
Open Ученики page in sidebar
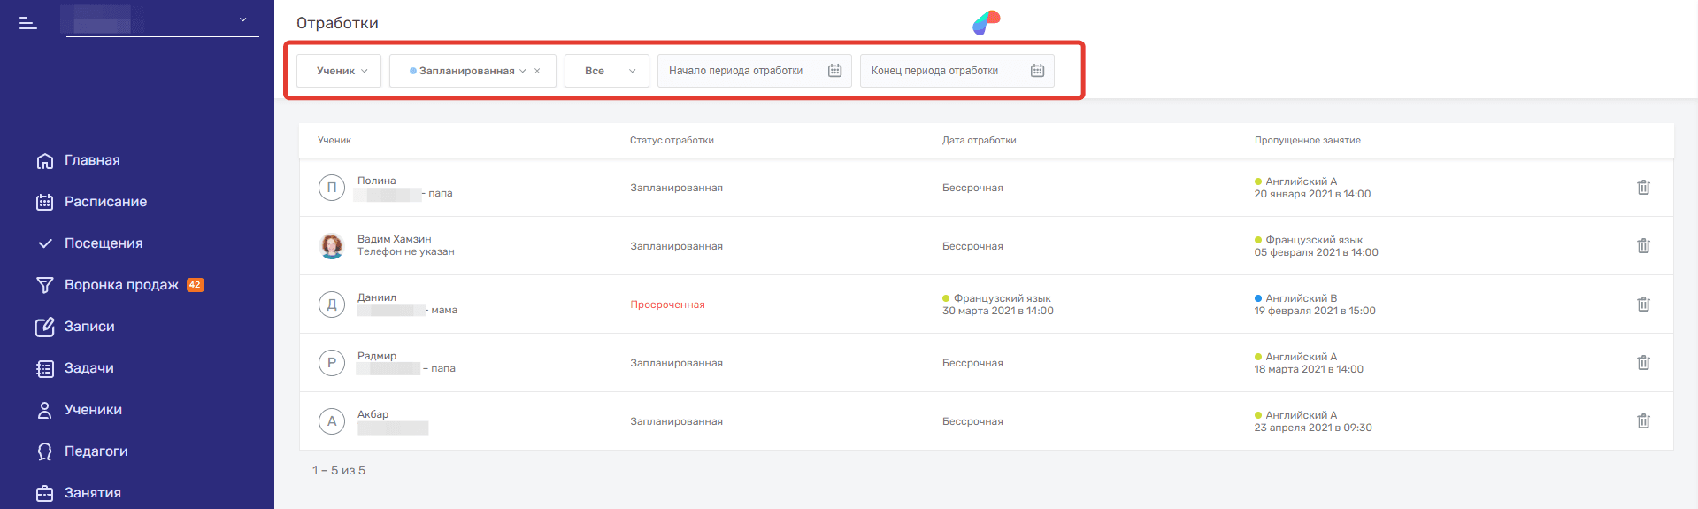93,410
